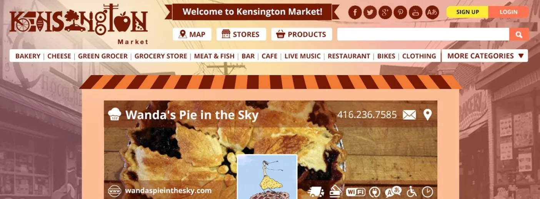Click the WiFi amenity icon
The height and width of the screenshot is (199, 540).
pyautogui.click(x=355, y=192)
